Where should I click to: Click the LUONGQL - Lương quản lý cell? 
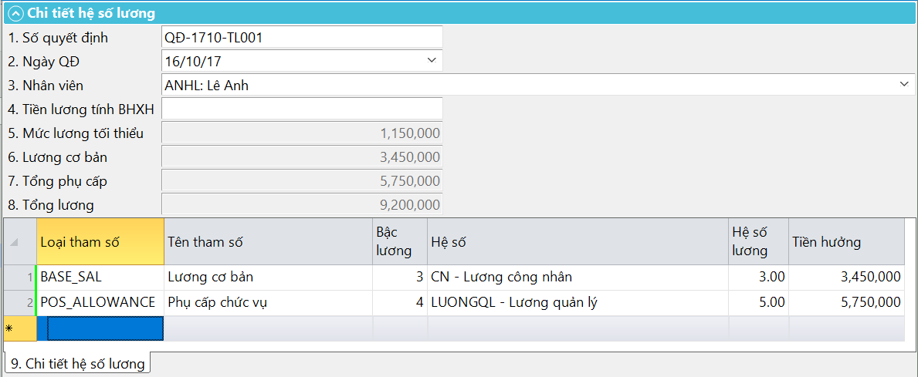click(577, 303)
